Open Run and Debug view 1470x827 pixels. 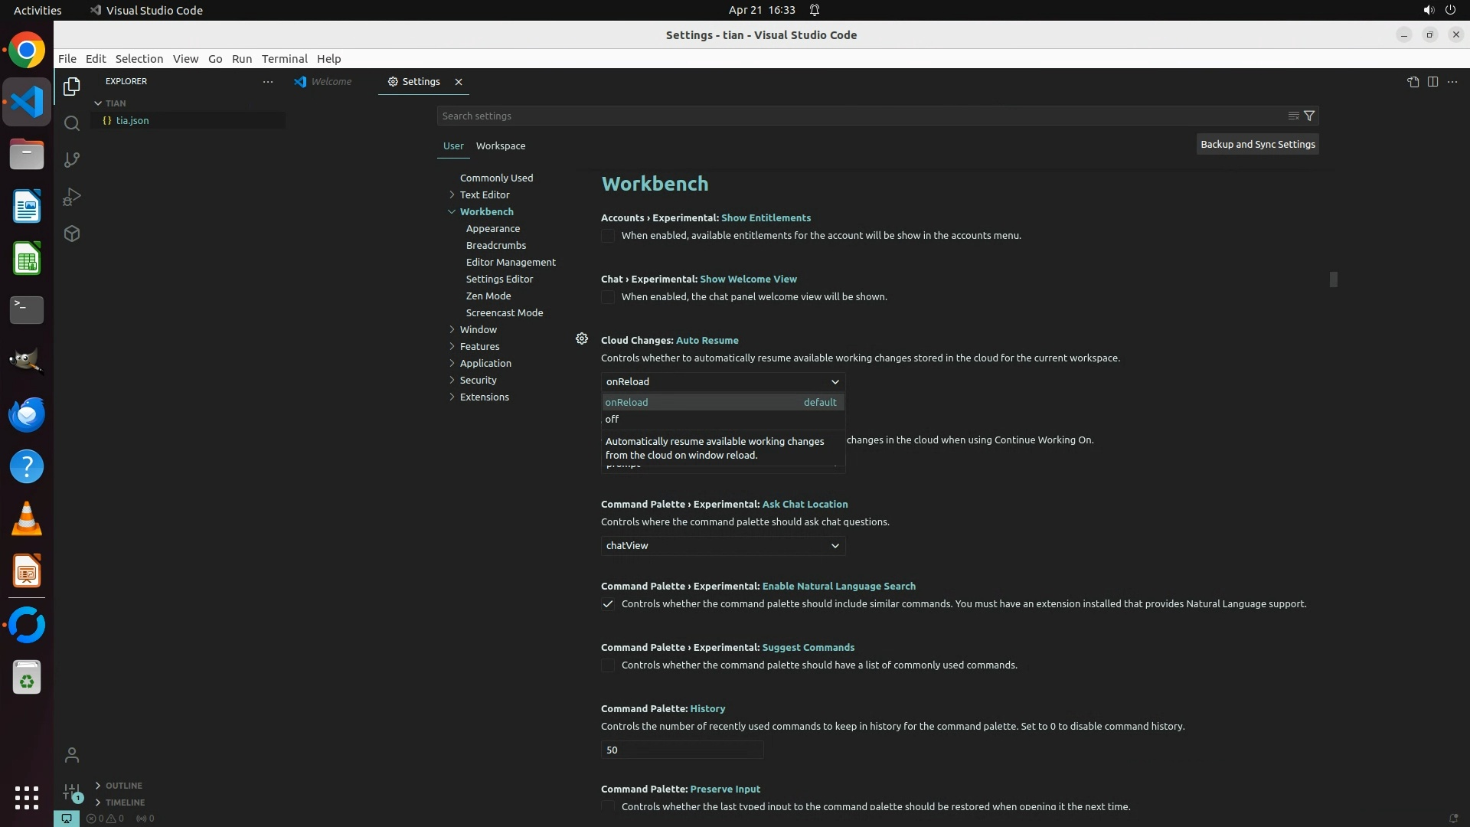pyautogui.click(x=72, y=197)
